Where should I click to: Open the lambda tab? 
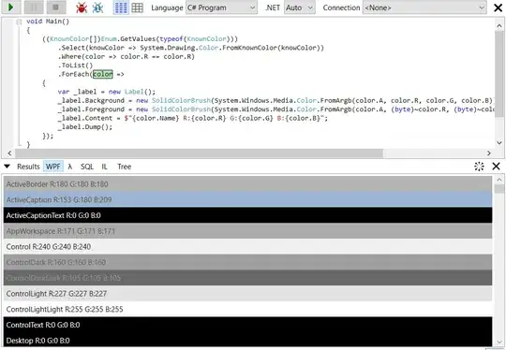tap(69, 167)
